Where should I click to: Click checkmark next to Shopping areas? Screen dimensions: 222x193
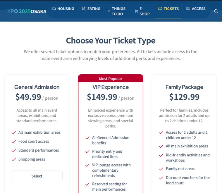coord(13,159)
